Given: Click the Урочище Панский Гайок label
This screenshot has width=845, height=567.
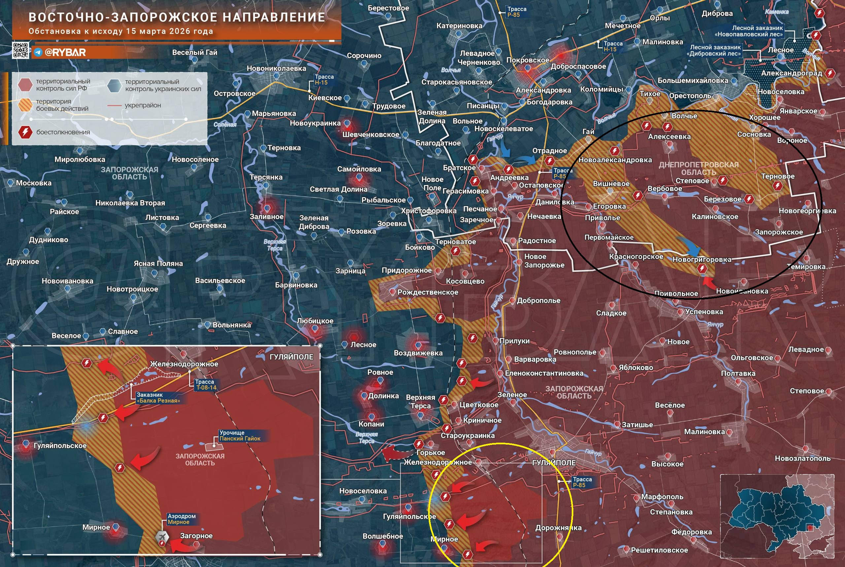Looking at the screenshot, I should pyautogui.click(x=240, y=435).
